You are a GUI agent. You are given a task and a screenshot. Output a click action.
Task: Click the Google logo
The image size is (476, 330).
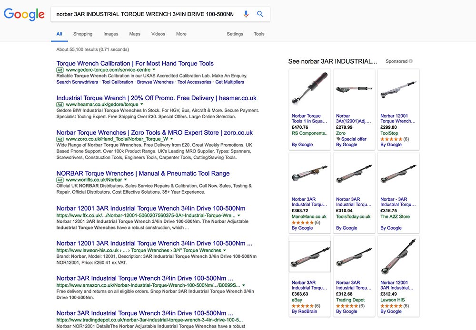[24, 14]
